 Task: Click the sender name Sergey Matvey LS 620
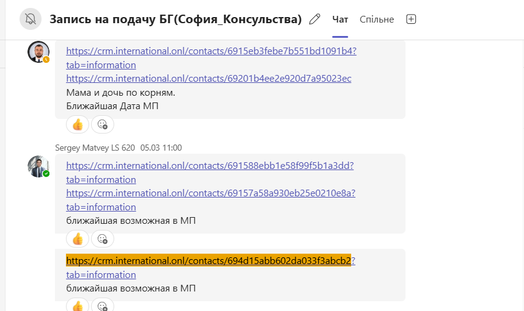95,148
